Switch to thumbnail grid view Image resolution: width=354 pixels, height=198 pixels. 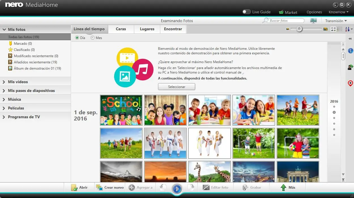coord(333,29)
